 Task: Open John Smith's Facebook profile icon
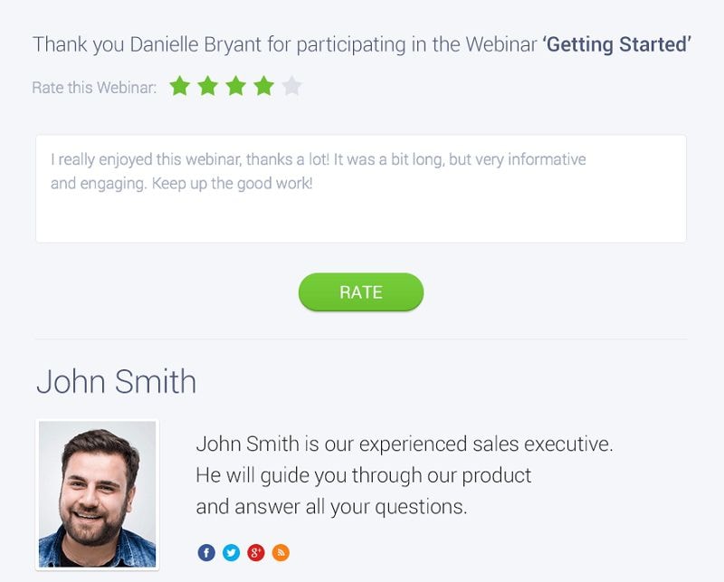[x=206, y=552]
